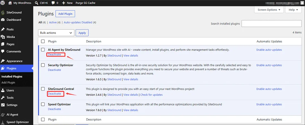Go to Posts in sidebar menu

pyautogui.click(x=10, y=30)
